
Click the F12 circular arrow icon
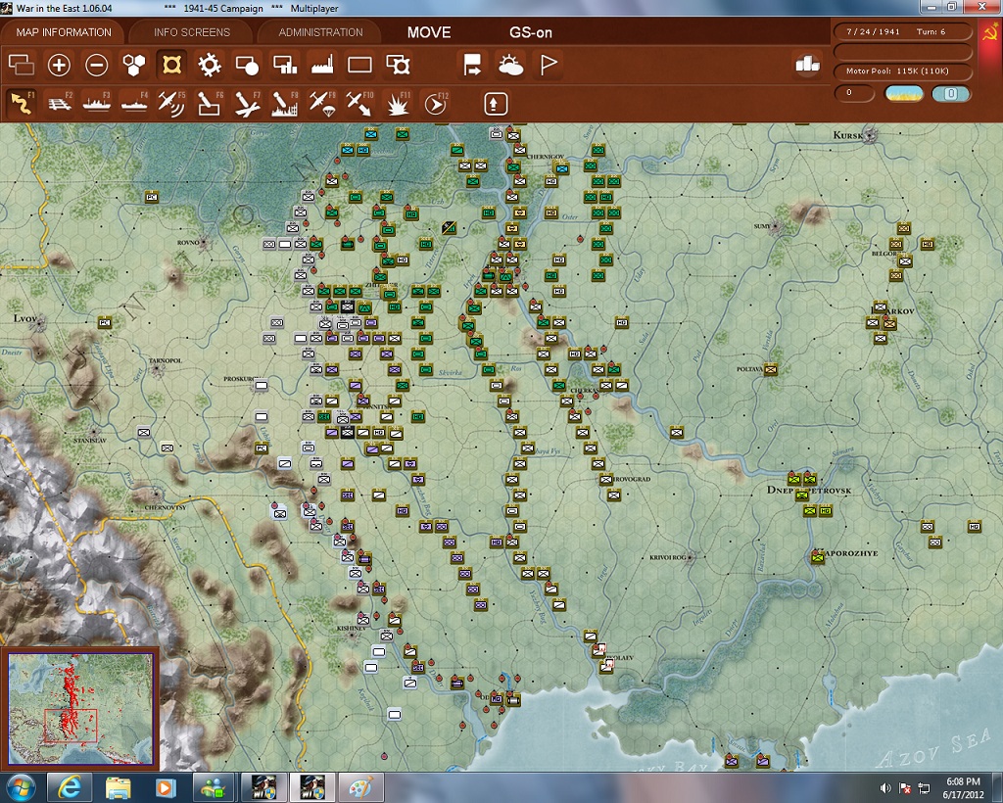pos(436,104)
